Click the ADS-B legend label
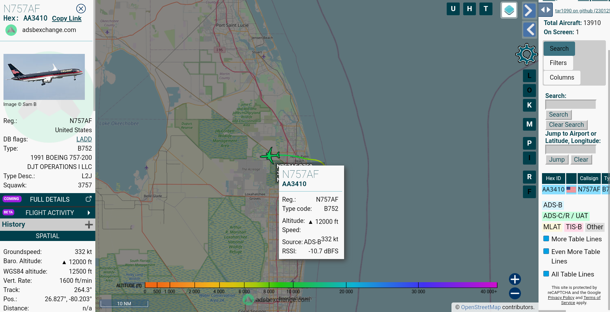 (553, 205)
